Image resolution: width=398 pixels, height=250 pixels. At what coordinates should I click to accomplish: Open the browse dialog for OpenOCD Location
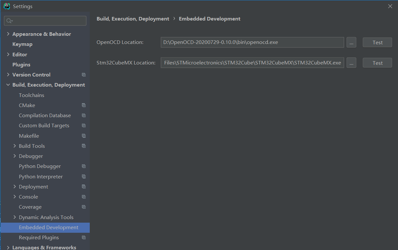pyautogui.click(x=351, y=42)
